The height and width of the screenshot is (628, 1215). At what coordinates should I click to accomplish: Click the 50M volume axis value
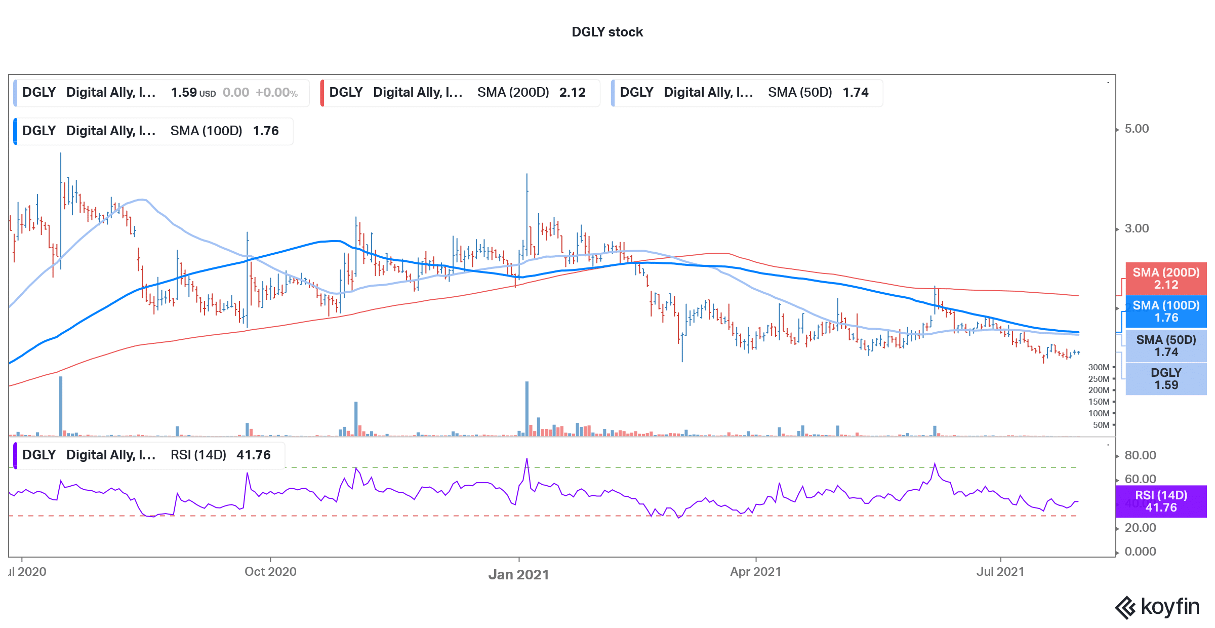(1101, 425)
